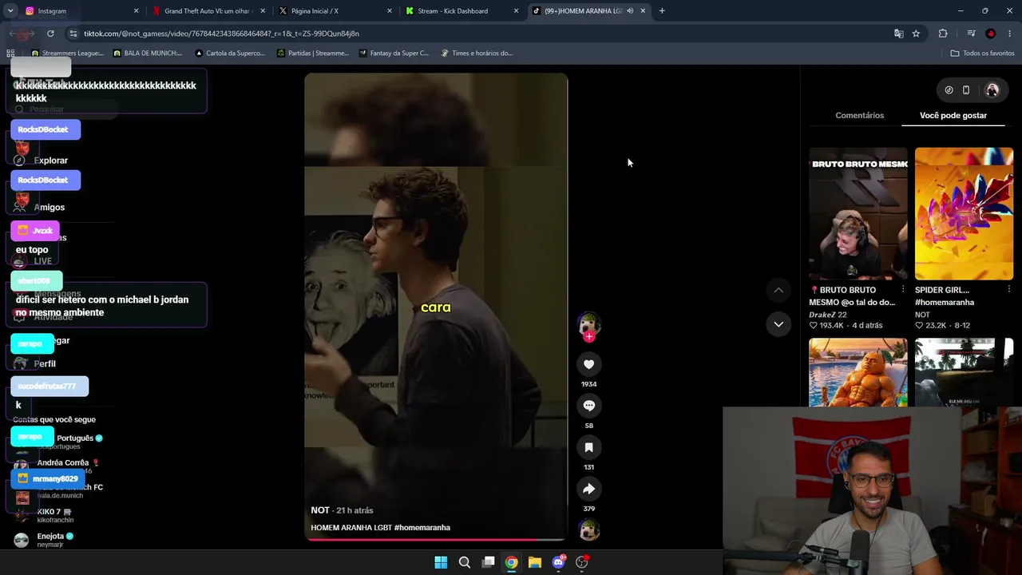This screenshot has height=575, width=1022.
Task: Open the BALA DE MUNICH bookmark
Action: coord(148,54)
